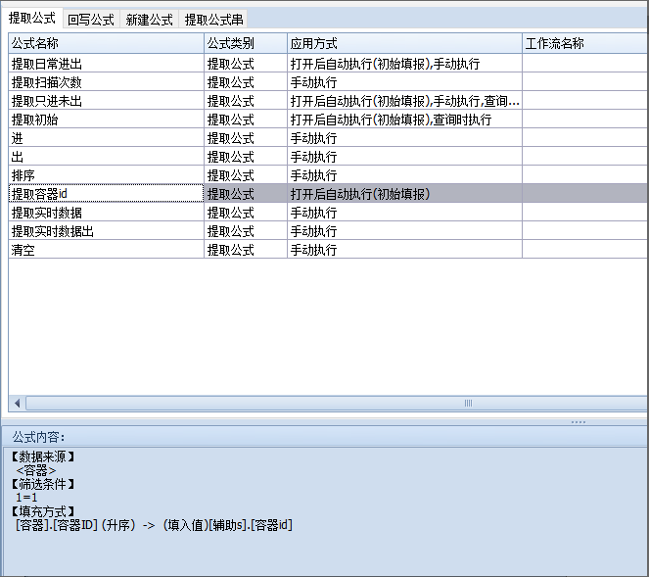
Task: Select the 提取公式串 tab
Action: tap(213, 19)
